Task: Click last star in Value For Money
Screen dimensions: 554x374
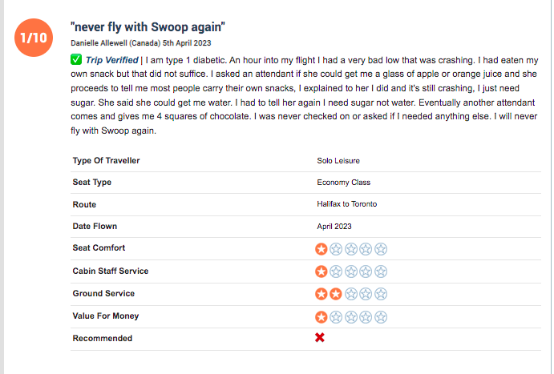Action: (381, 316)
